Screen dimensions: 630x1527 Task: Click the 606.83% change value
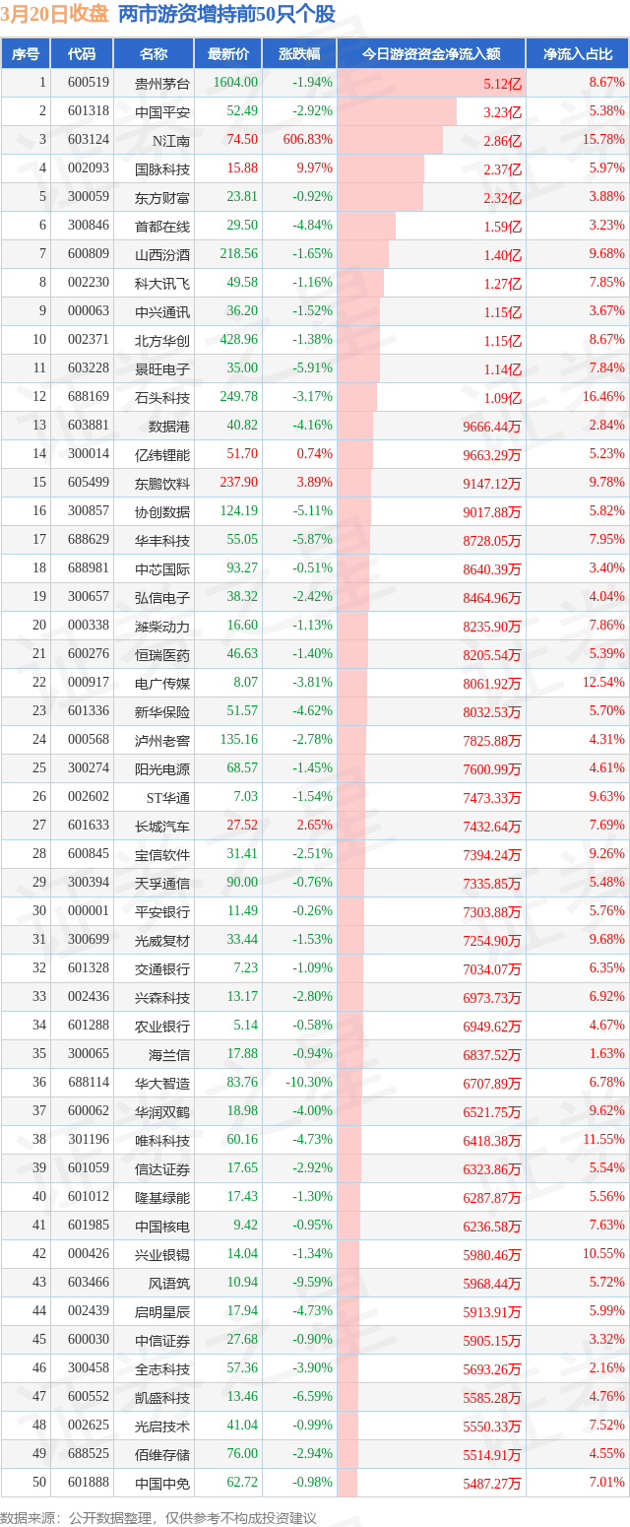point(307,140)
